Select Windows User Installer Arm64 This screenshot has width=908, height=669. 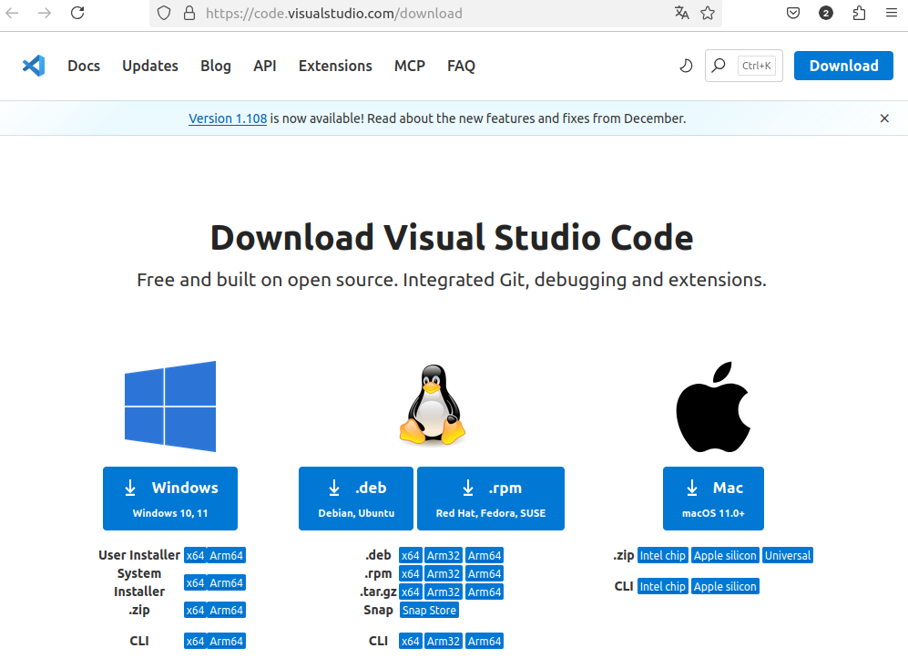227,555
